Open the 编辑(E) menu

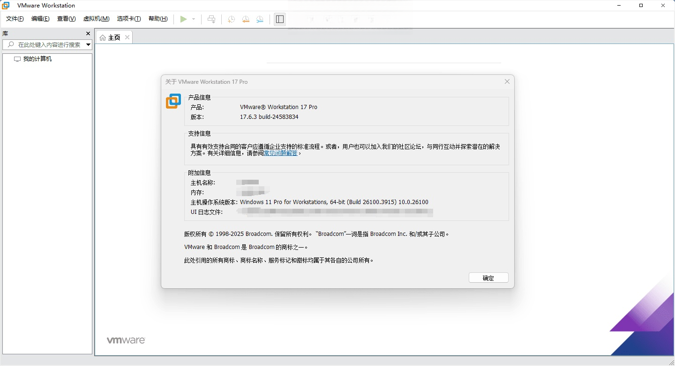tap(40, 19)
